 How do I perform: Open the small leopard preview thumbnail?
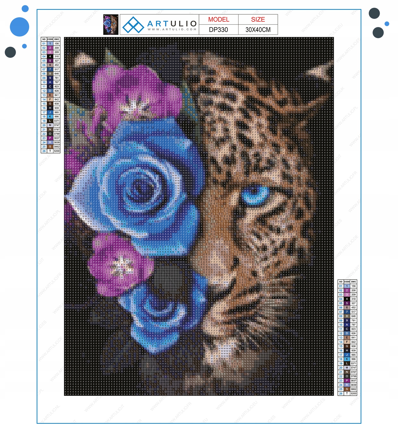tap(111, 25)
